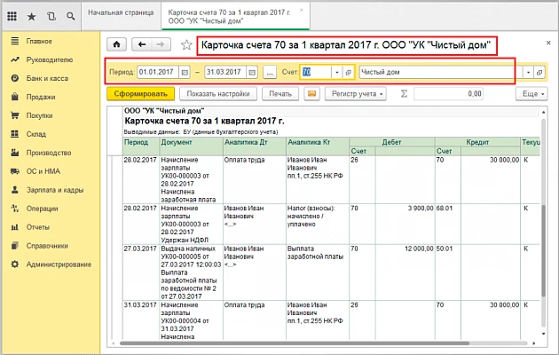Click the Аналитика Кт column header
This screenshot has width=559, height=355.
click(318, 146)
